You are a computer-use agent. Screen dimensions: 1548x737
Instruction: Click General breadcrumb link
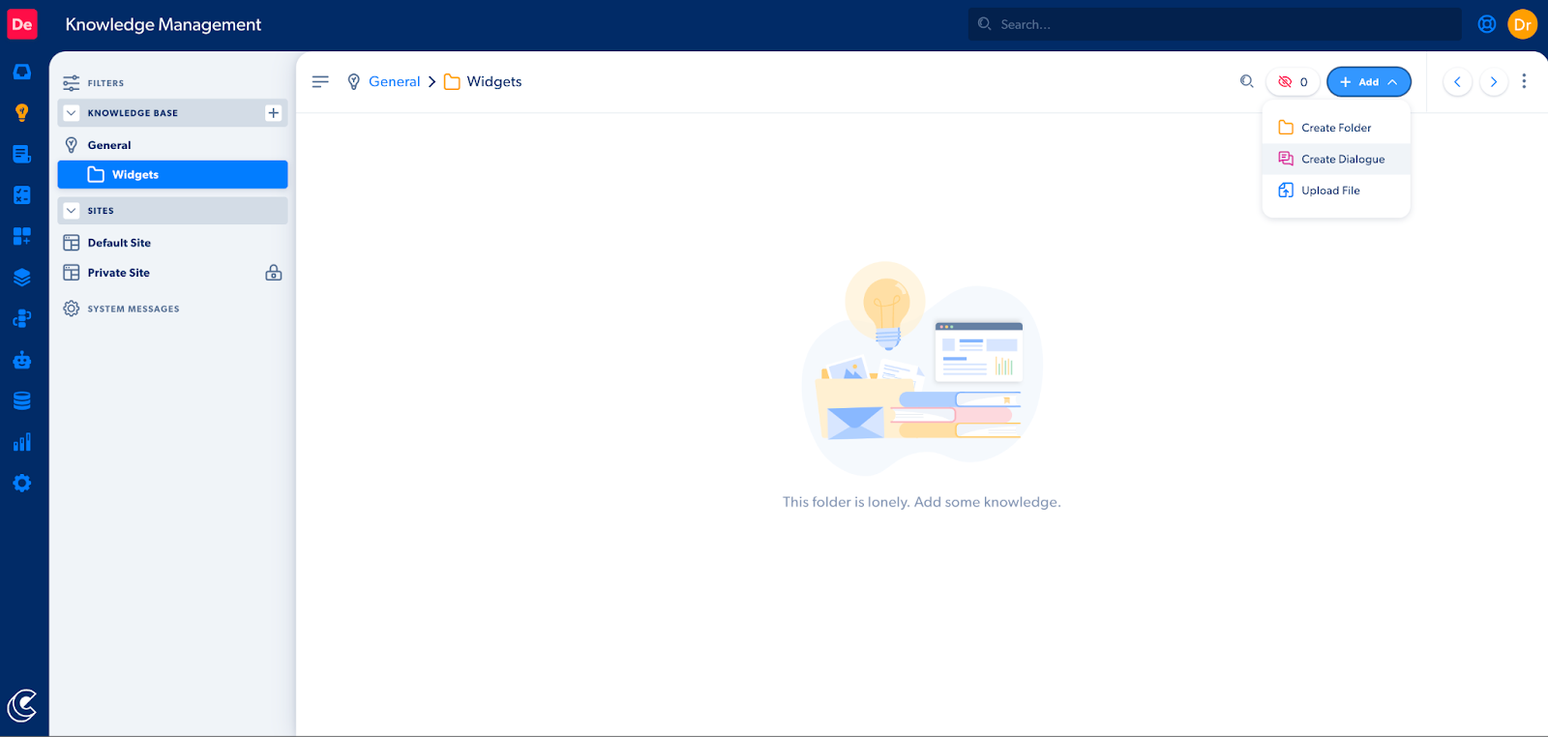point(394,82)
